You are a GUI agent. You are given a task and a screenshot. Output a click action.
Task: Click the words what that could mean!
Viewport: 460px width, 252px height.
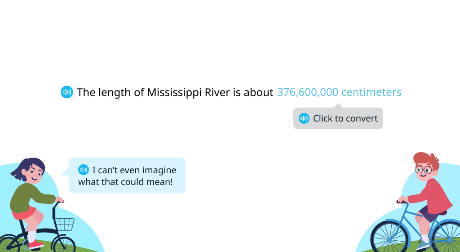click(x=126, y=182)
